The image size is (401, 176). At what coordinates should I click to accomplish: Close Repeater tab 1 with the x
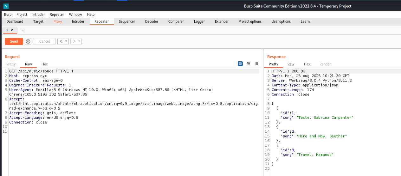point(12,30)
